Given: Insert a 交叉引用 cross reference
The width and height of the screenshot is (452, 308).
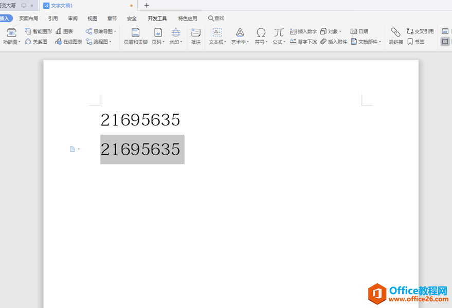Looking at the screenshot, I should [420, 31].
